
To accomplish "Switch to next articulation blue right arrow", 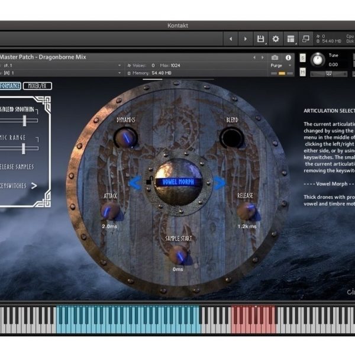I will pyautogui.click(x=220, y=183).
